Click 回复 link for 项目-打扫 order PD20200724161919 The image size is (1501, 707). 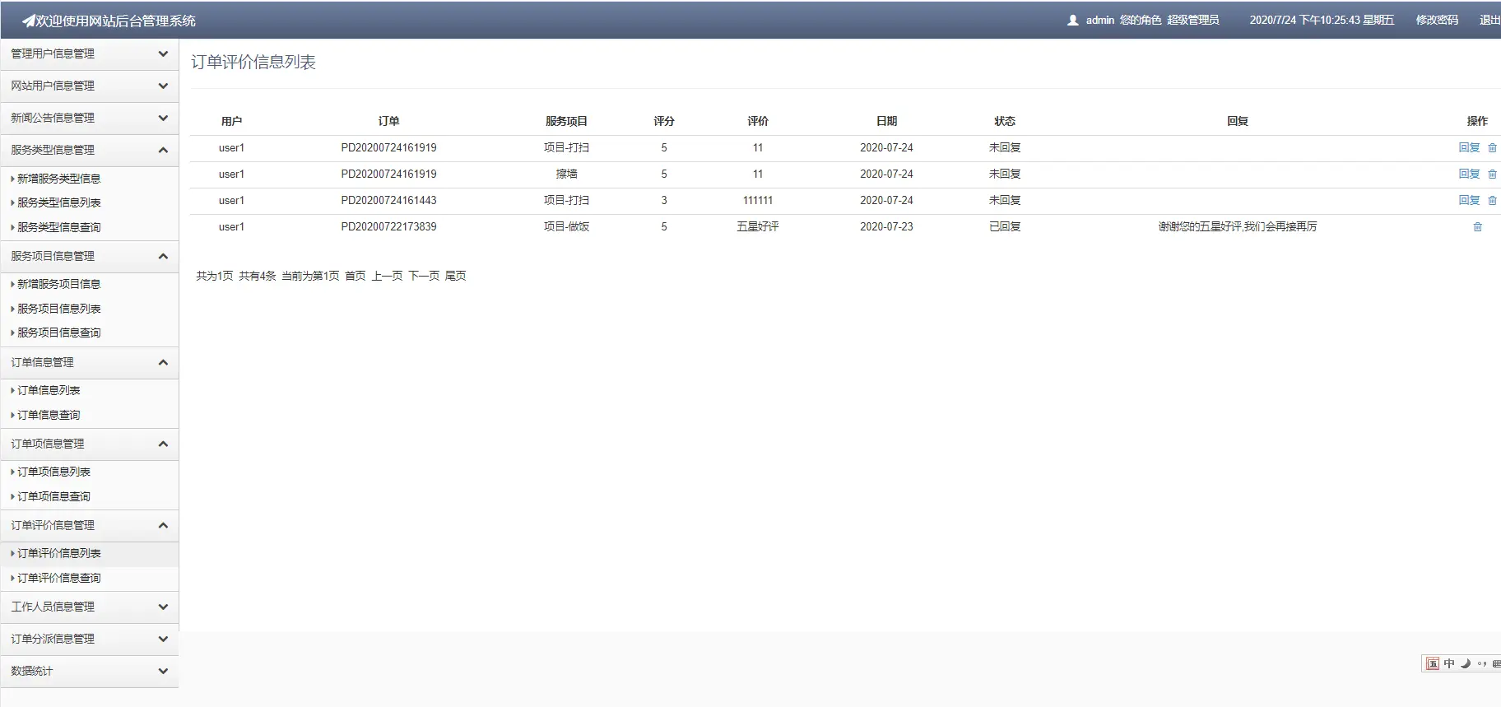[x=1469, y=148]
